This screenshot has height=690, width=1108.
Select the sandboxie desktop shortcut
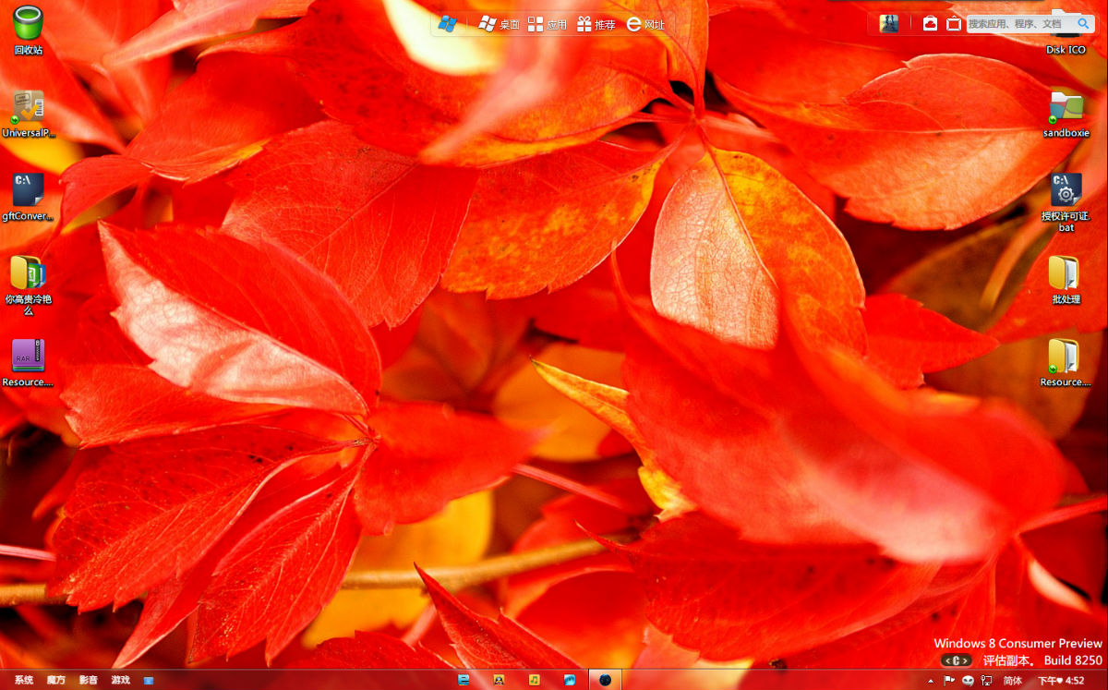pos(1066,114)
